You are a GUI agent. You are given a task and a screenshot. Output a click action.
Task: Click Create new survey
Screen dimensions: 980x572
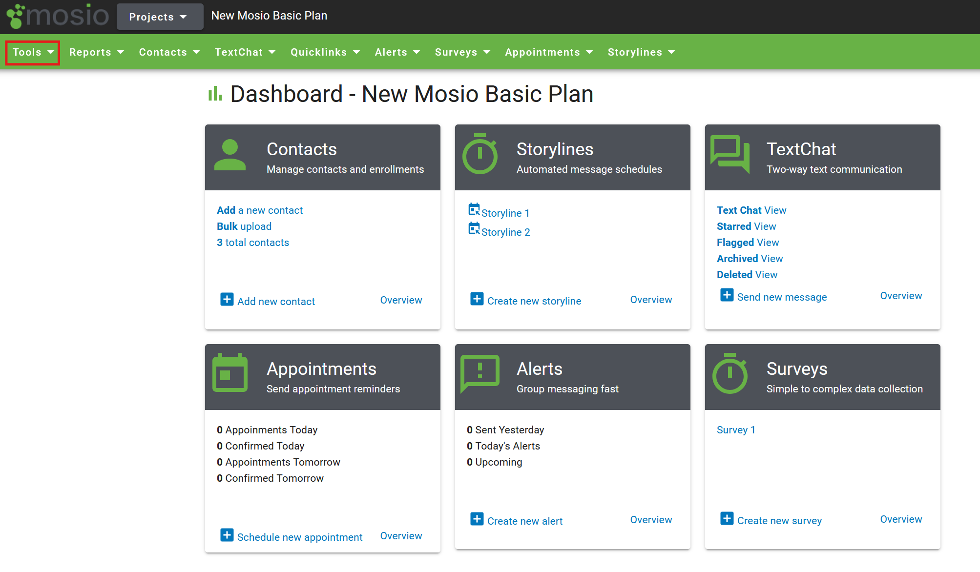tap(779, 521)
